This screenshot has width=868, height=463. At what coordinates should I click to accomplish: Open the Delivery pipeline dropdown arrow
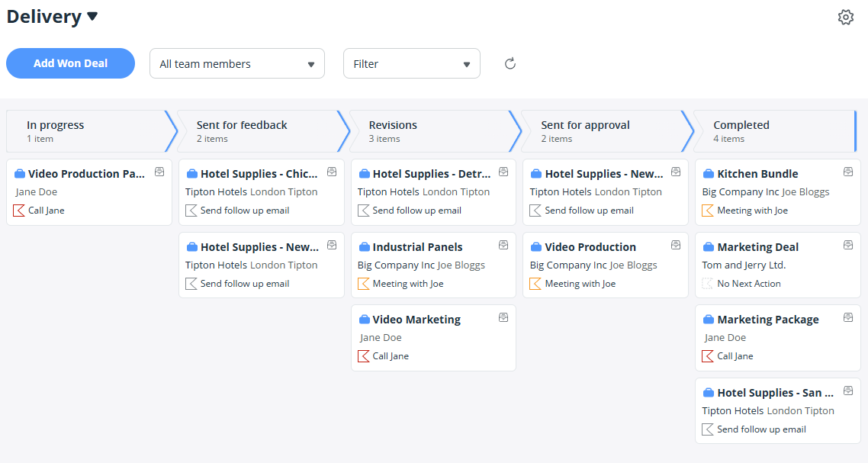coord(92,17)
